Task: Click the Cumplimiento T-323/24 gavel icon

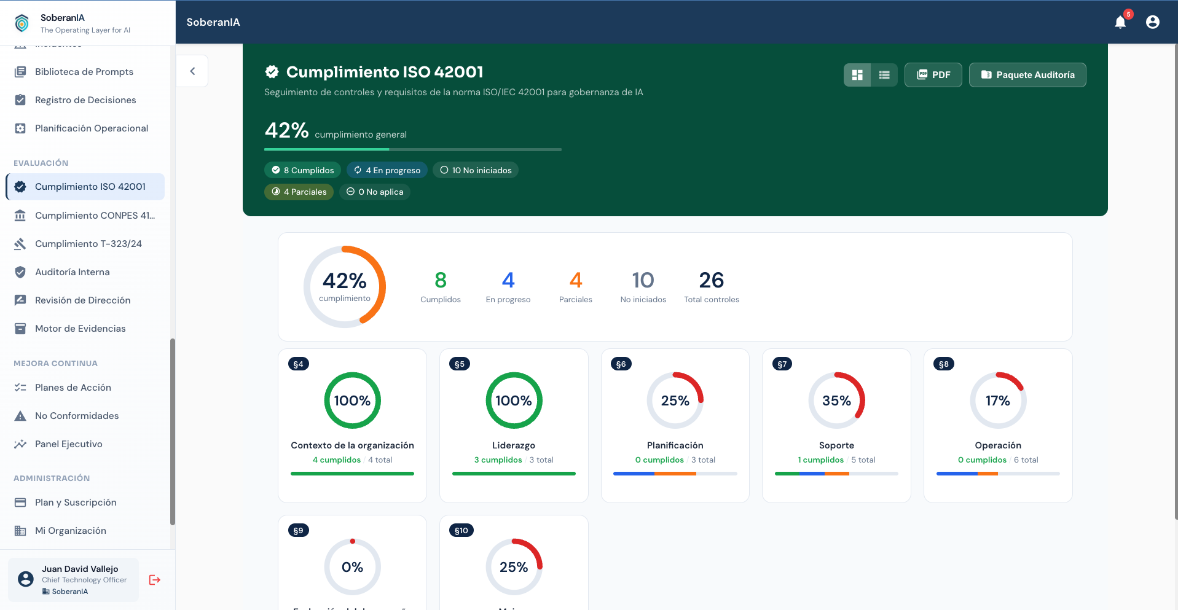Action: coord(20,244)
